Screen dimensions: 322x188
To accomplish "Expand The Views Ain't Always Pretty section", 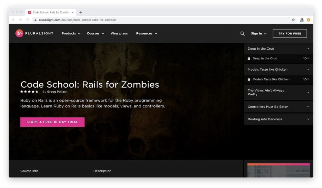I will coord(279,92).
